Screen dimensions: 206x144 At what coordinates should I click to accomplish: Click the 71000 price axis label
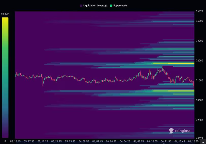click(x=199, y=81)
